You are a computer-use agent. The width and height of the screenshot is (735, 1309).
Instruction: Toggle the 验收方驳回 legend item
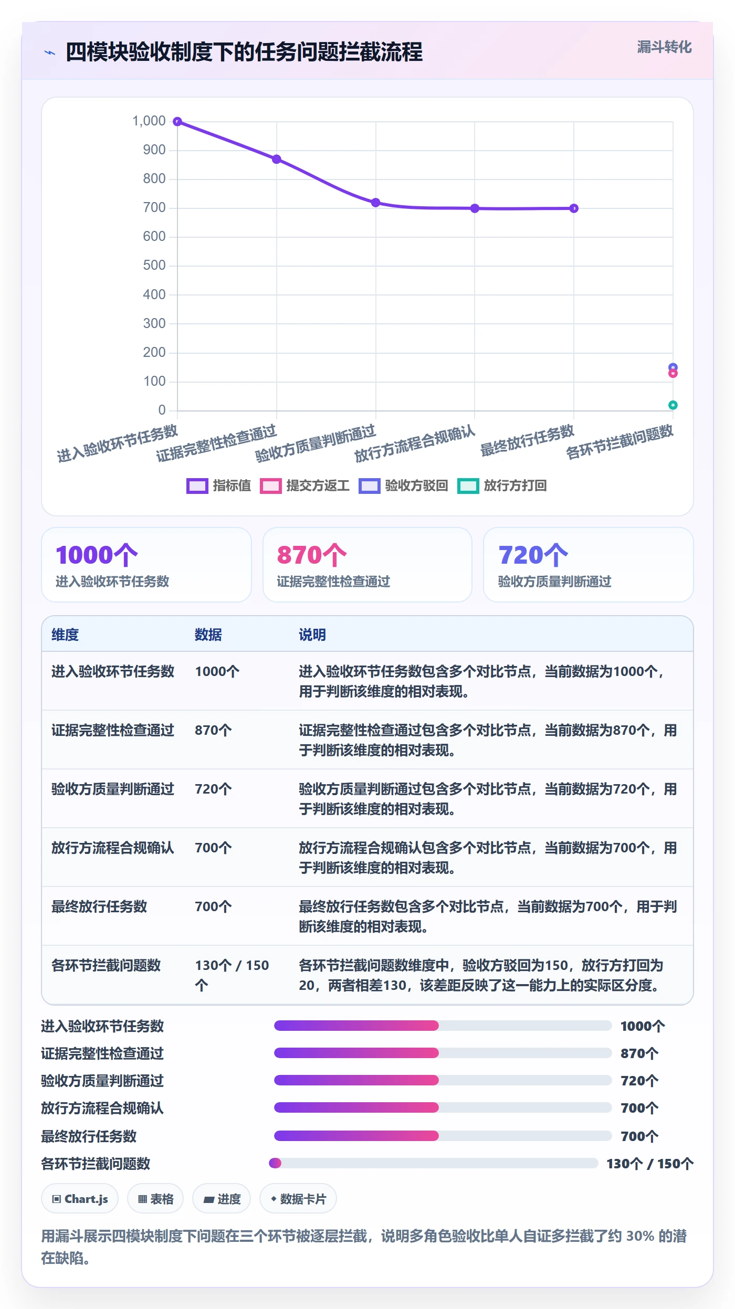pos(403,486)
